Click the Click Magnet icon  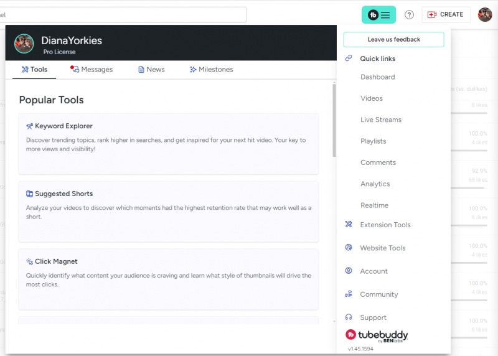[x=29, y=261]
